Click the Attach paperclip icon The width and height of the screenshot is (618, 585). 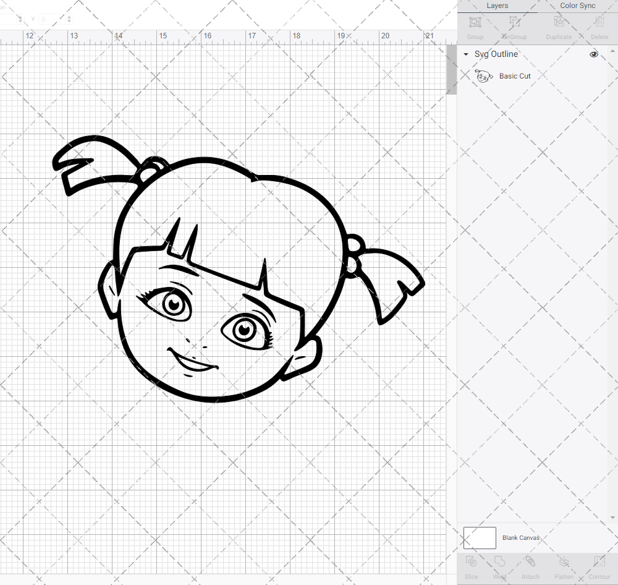click(530, 566)
